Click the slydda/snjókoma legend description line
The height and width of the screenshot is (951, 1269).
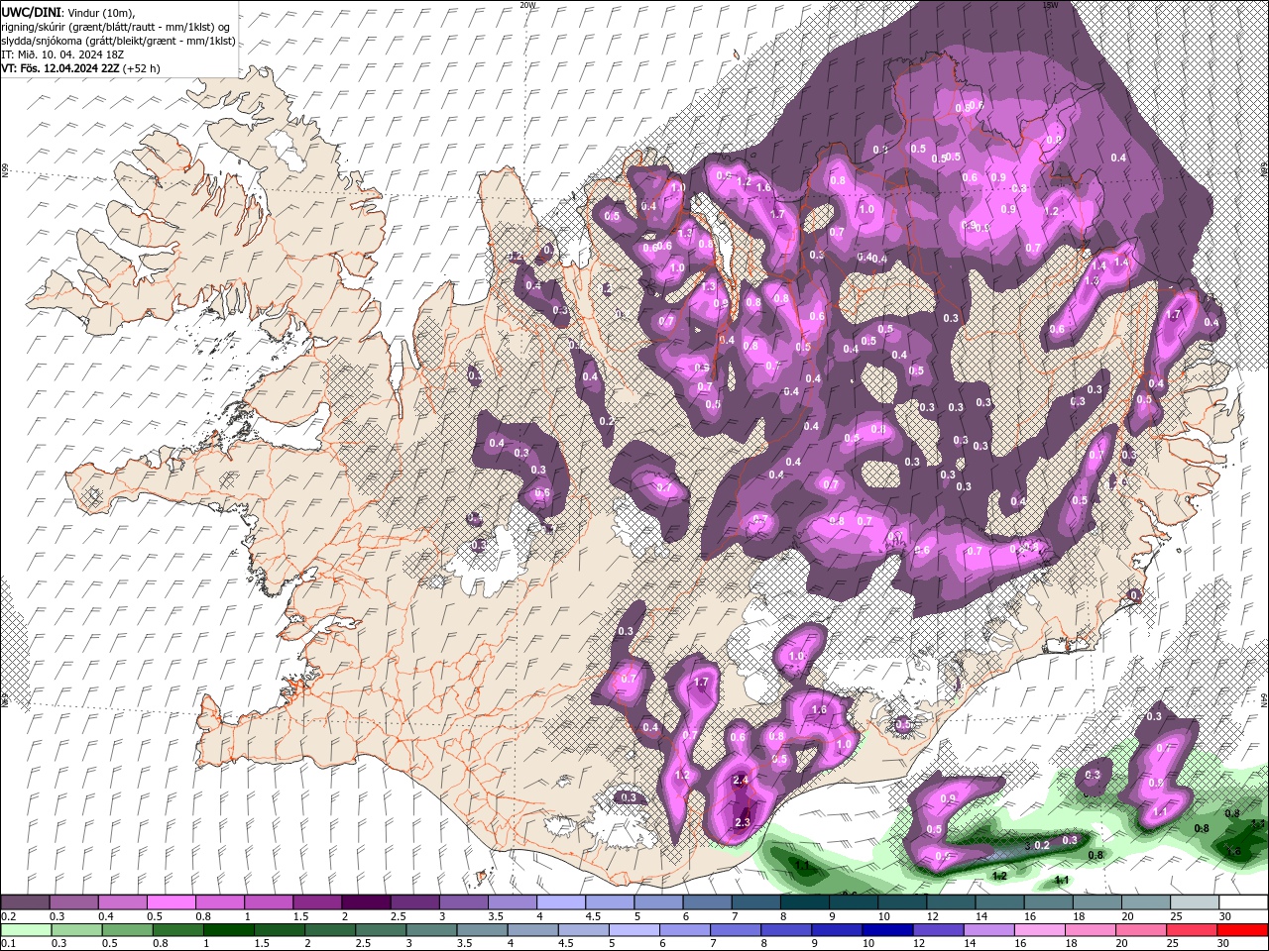coord(118,41)
